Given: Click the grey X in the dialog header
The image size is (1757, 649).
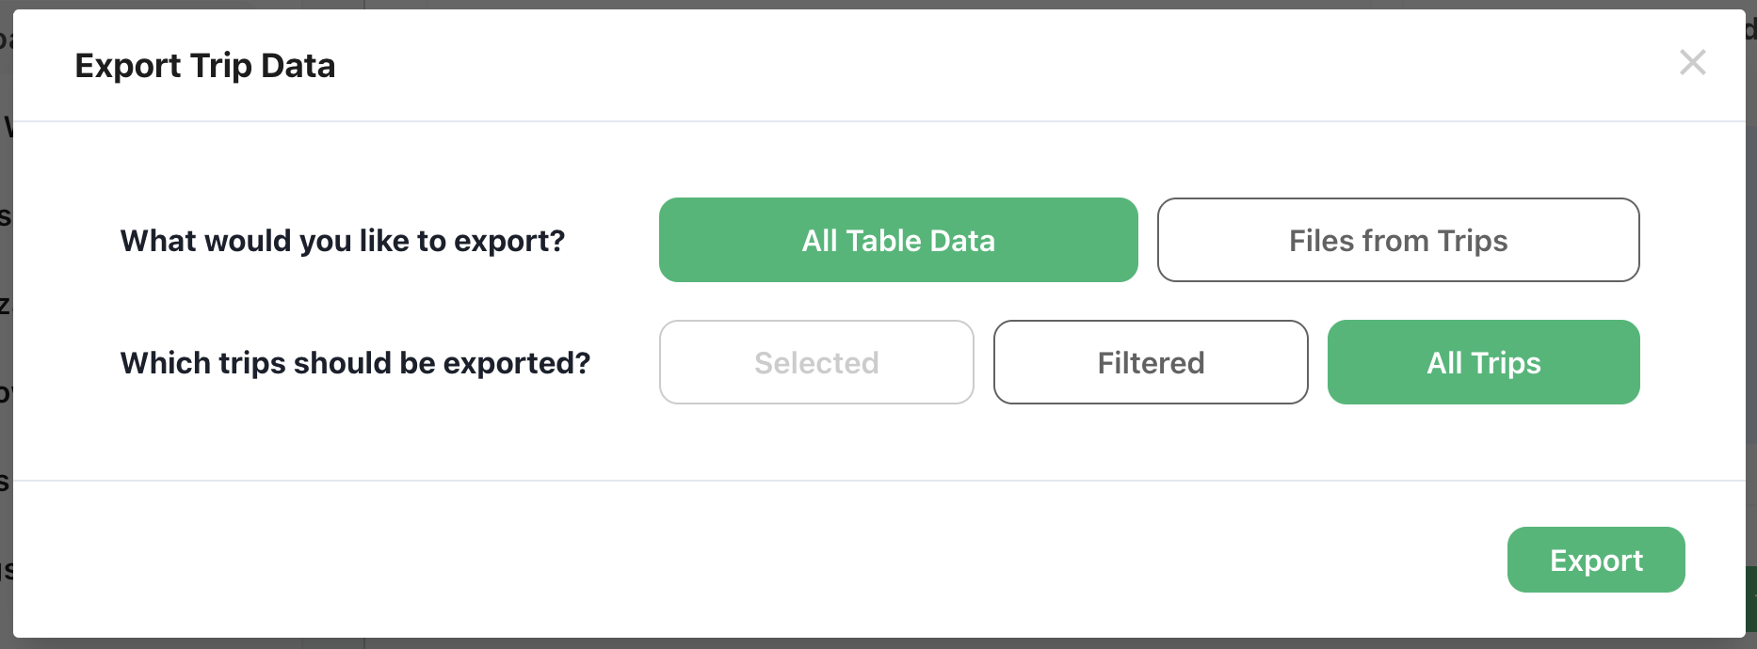Looking at the screenshot, I should (x=1692, y=63).
